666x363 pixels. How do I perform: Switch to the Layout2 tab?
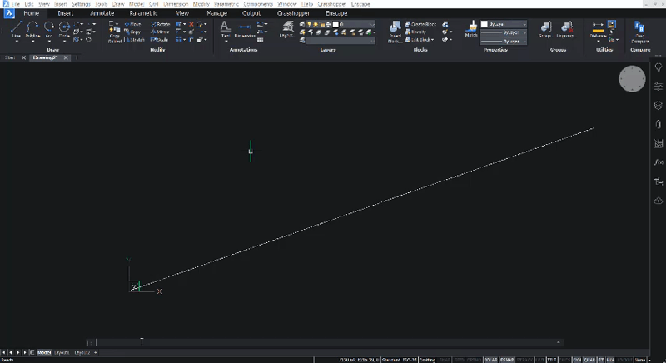[82, 352]
